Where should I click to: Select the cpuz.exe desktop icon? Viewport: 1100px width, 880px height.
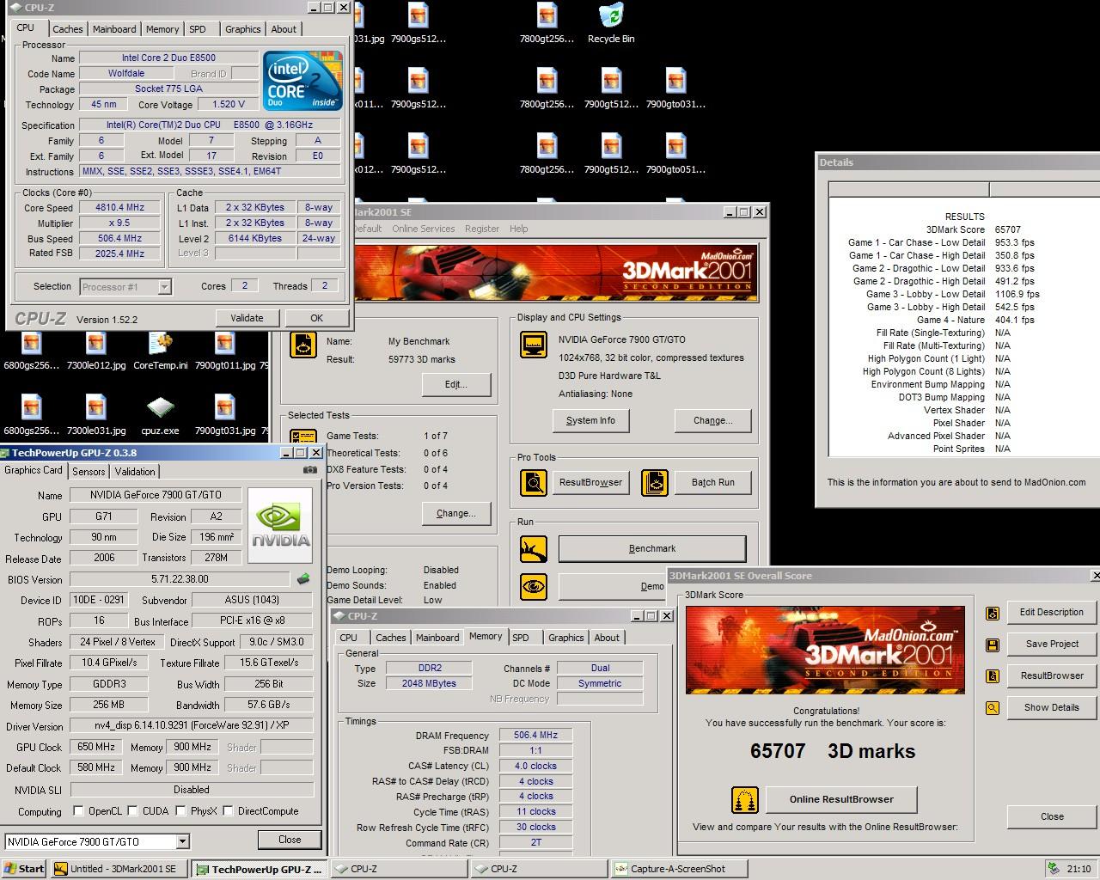tap(160, 415)
